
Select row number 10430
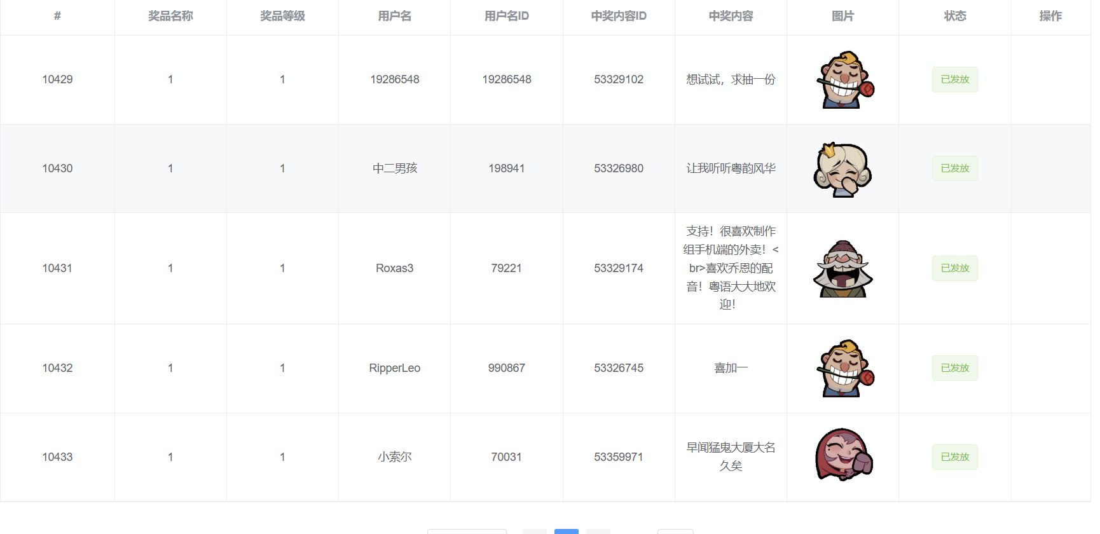pos(57,168)
